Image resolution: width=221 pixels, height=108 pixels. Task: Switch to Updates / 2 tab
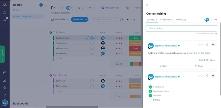point(152,19)
